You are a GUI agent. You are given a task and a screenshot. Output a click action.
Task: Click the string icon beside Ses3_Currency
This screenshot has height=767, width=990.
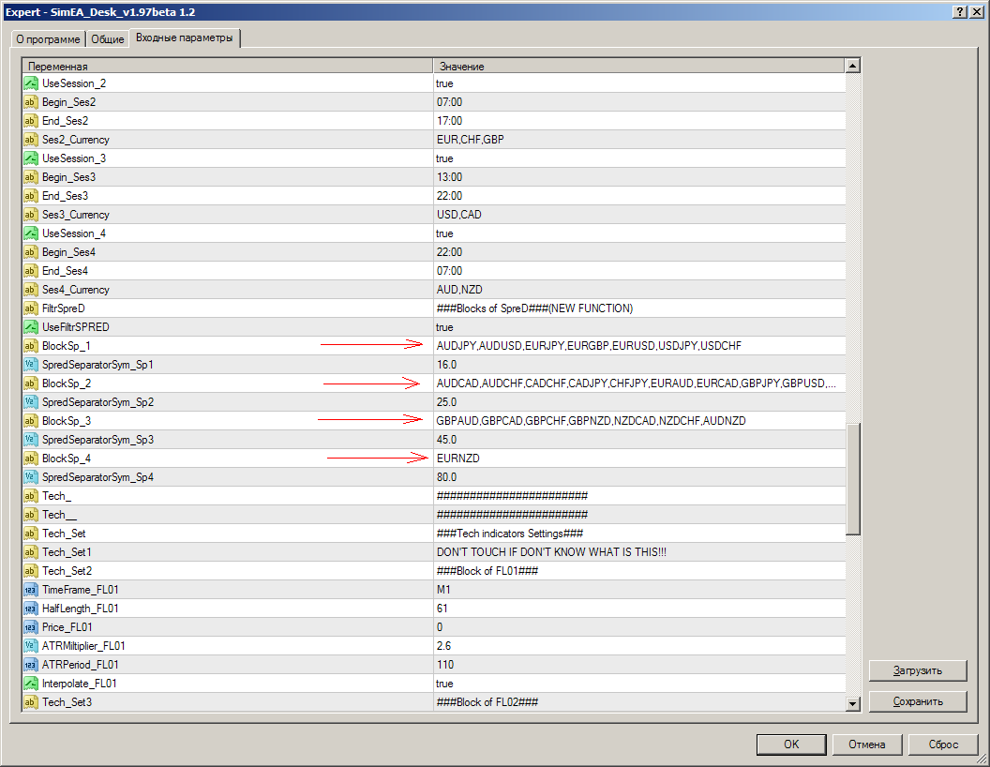coord(30,215)
